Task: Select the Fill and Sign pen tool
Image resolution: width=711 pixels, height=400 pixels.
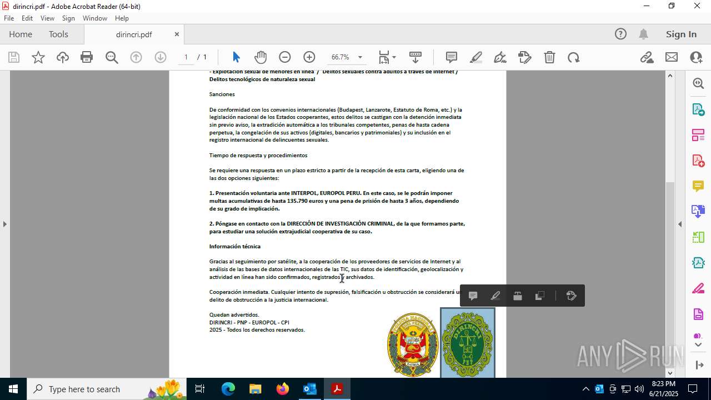Action: pos(500,57)
